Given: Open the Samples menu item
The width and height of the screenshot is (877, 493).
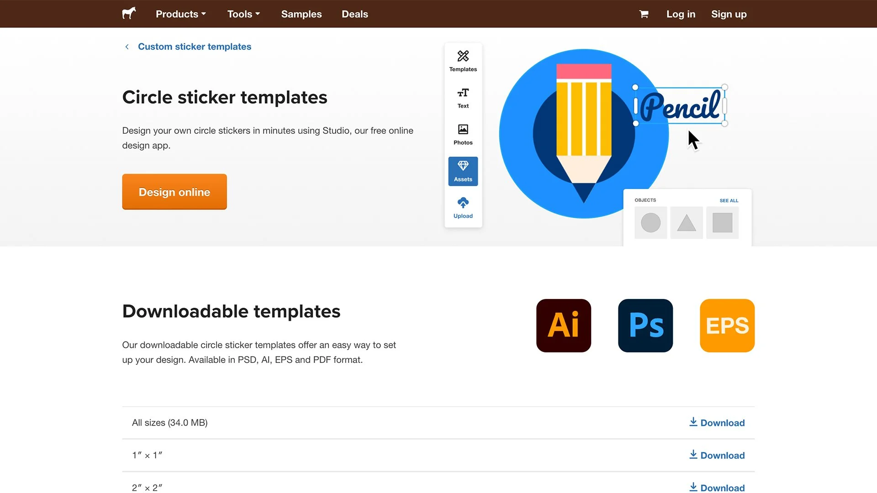Looking at the screenshot, I should (x=301, y=14).
